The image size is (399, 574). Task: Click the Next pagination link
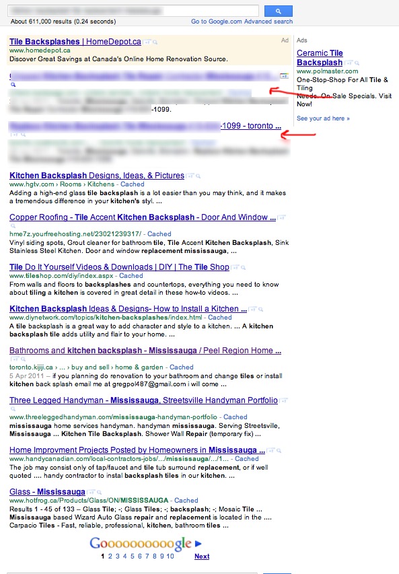point(202,556)
